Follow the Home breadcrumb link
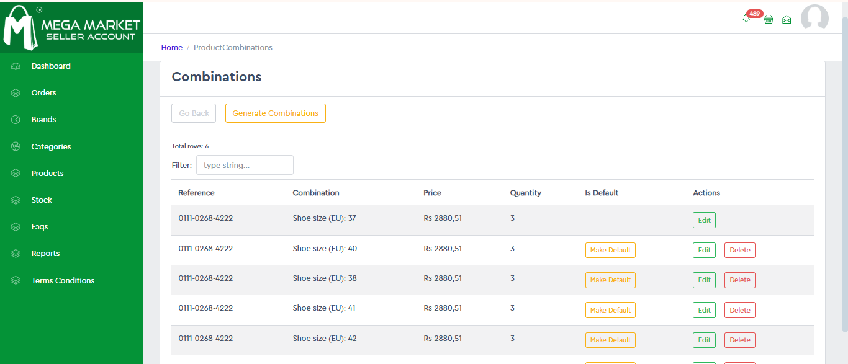 172,48
